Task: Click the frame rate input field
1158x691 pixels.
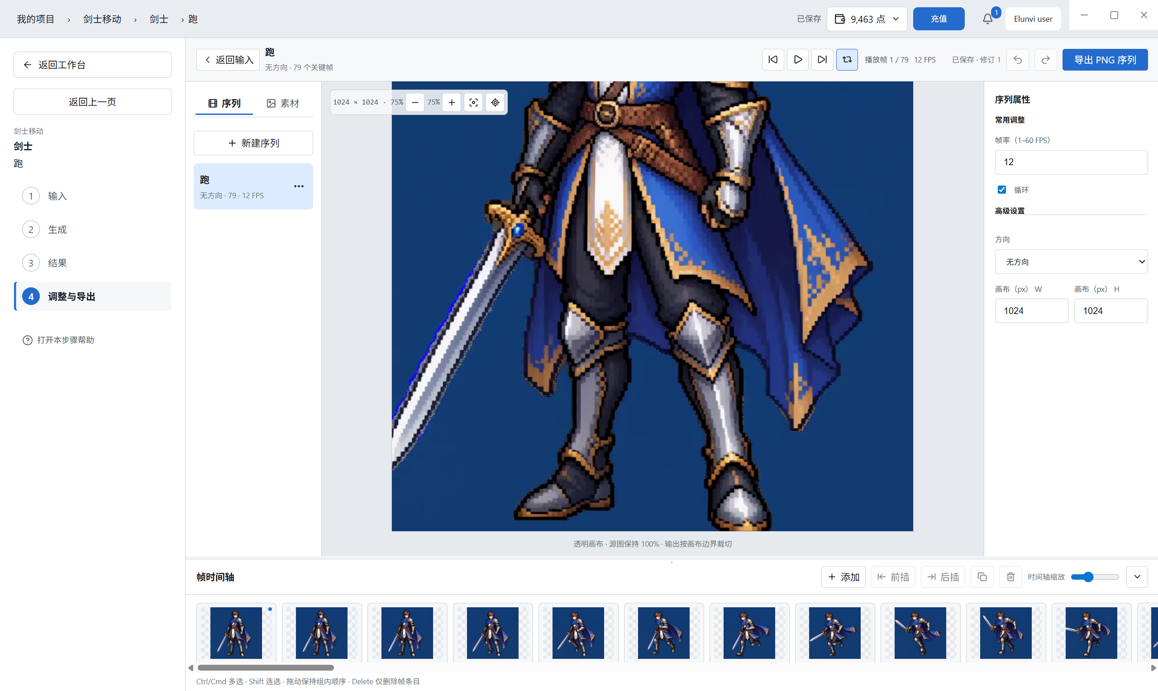Action: (1071, 162)
